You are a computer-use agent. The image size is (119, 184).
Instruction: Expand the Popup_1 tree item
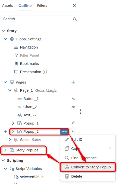coord(13,123)
